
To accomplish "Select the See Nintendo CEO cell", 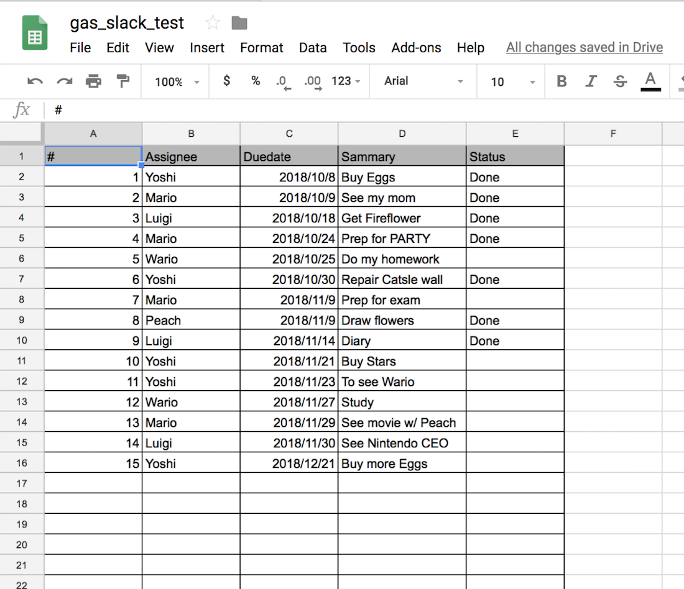I will (x=402, y=442).
